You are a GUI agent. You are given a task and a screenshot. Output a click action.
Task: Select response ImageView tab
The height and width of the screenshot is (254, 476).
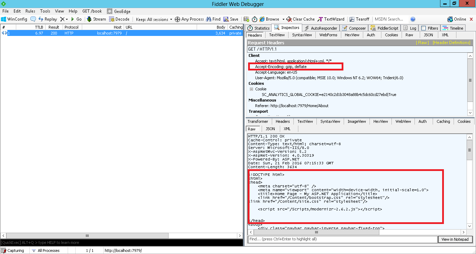click(x=357, y=121)
